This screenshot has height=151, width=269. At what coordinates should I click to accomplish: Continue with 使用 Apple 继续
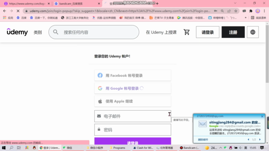[x=133, y=101]
